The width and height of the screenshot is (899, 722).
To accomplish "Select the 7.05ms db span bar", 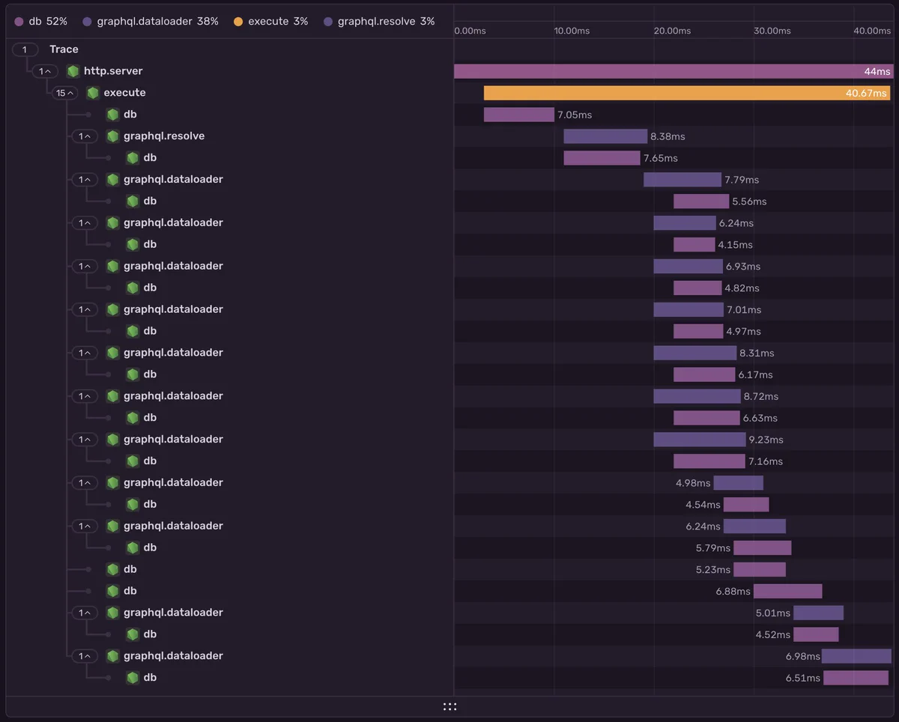I will [519, 115].
